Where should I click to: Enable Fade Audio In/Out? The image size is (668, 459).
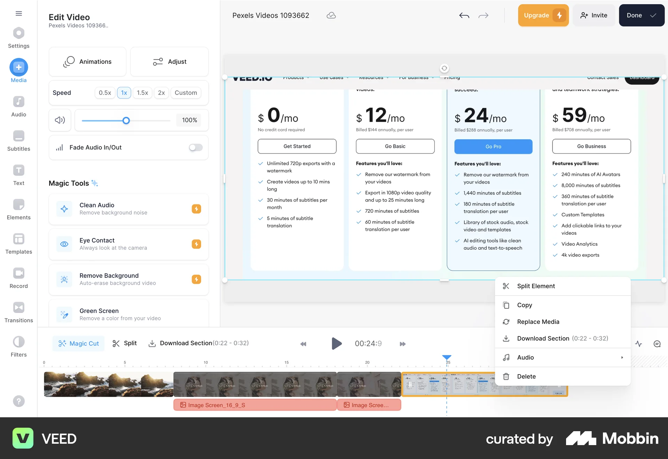[196, 147]
